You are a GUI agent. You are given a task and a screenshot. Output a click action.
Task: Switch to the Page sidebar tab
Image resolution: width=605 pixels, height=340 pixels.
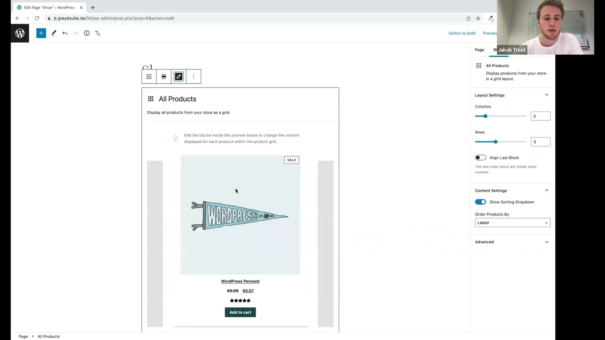click(x=479, y=50)
